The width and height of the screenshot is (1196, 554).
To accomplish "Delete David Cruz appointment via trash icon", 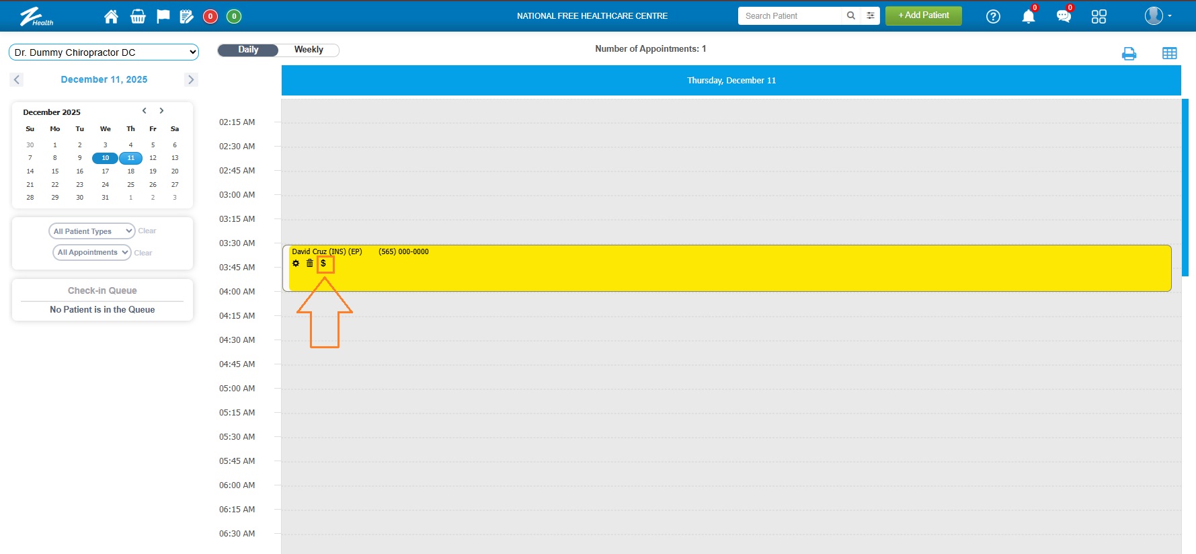I will point(309,264).
